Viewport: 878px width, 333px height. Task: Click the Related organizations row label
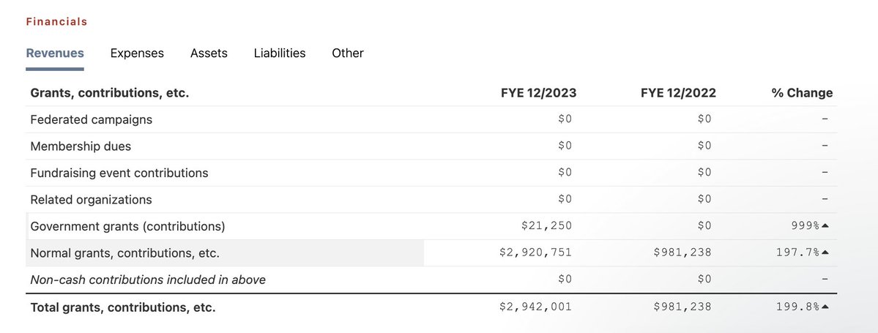click(91, 200)
